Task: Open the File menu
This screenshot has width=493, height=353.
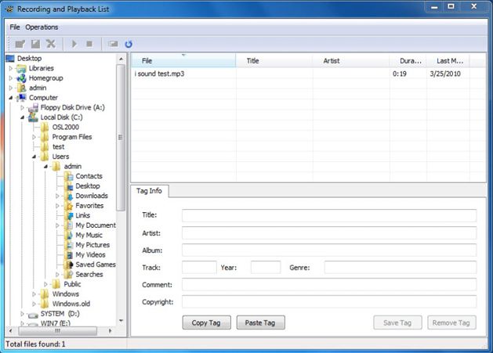Action: point(14,27)
